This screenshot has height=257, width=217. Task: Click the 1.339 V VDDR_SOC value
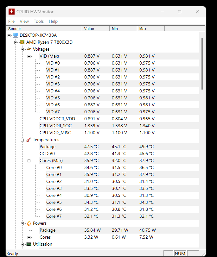[x=92, y=126]
